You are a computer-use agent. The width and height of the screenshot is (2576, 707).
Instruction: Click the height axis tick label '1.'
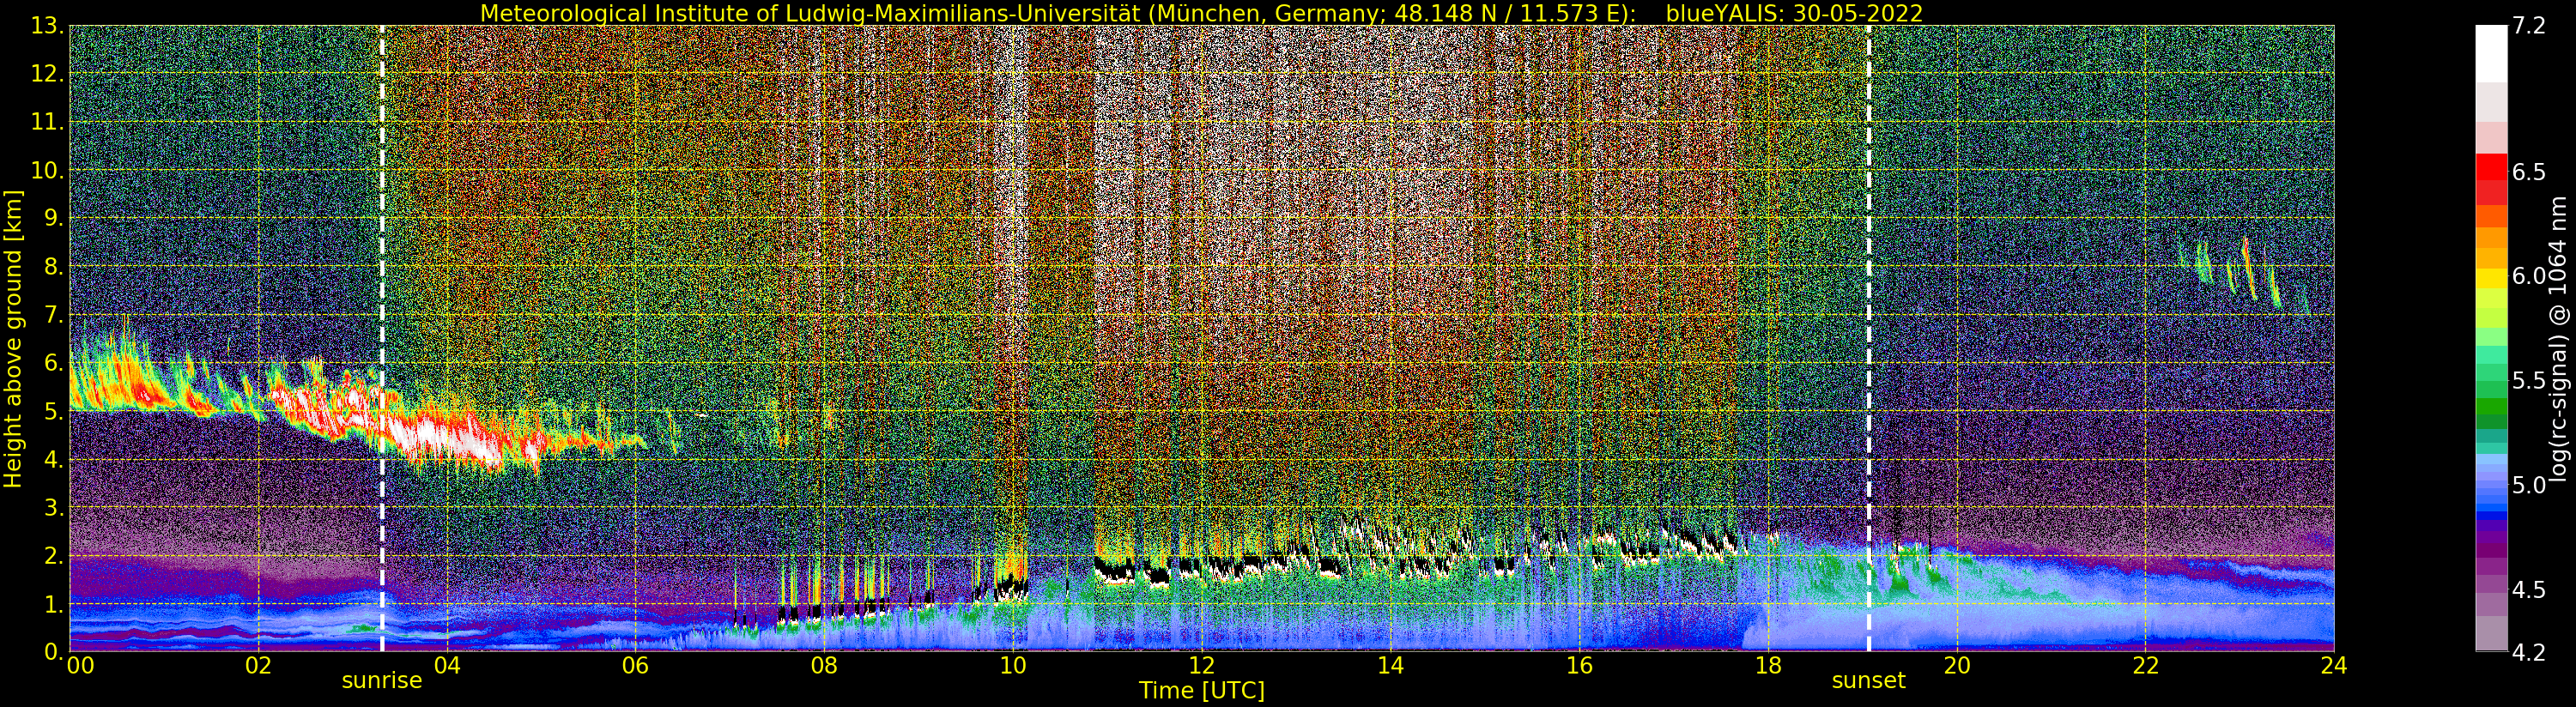point(53,603)
